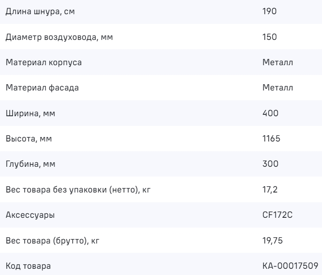This screenshot has width=322, height=275.
Task: Click the "Материал корпуса" label
Action: pos(43,63)
